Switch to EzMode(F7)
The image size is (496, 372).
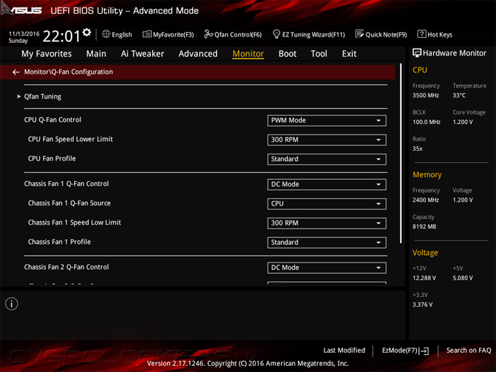pyautogui.click(x=405, y=351)
